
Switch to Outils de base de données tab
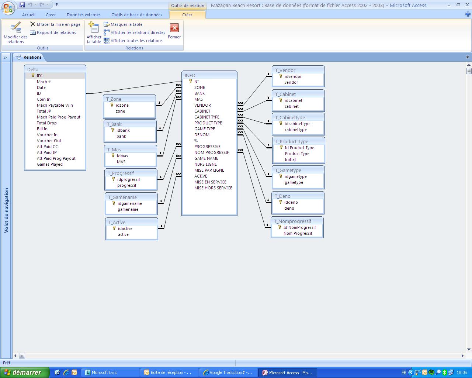pyautogui.click(x=137, y=15)
